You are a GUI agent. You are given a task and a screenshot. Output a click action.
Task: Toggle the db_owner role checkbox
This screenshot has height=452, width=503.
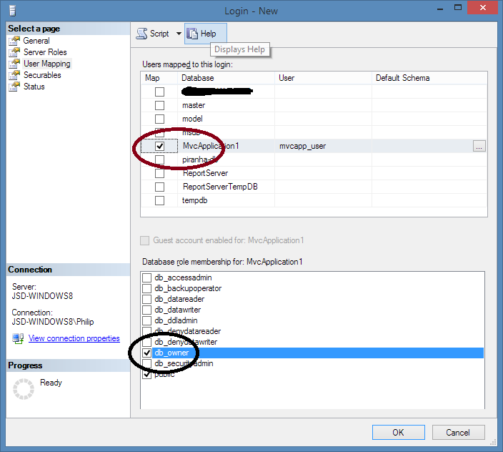pos(147,353)
